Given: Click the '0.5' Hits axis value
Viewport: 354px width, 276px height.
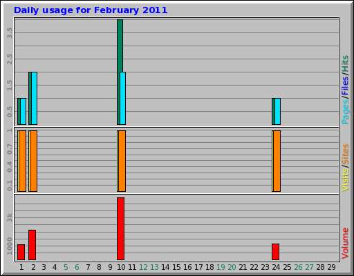Looking at the screenshot, I should (x=10, y=112).
